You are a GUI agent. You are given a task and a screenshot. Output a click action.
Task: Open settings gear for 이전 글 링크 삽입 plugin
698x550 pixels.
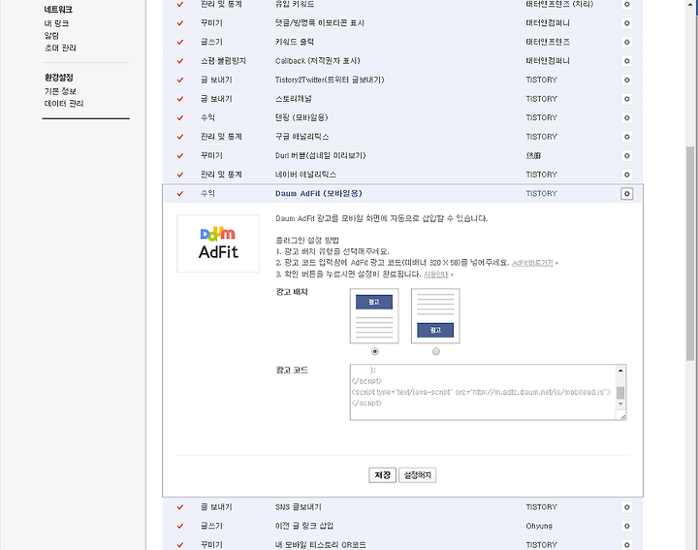pyautogui.click(x=627, y=526)
